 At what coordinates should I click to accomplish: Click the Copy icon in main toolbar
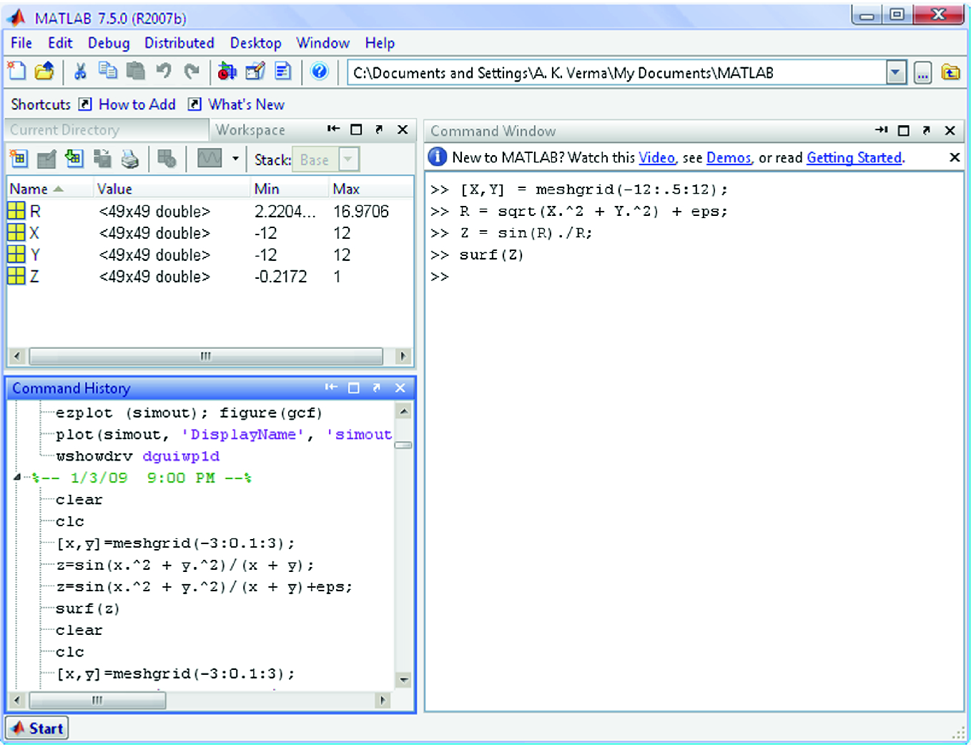tap(108, 71)
